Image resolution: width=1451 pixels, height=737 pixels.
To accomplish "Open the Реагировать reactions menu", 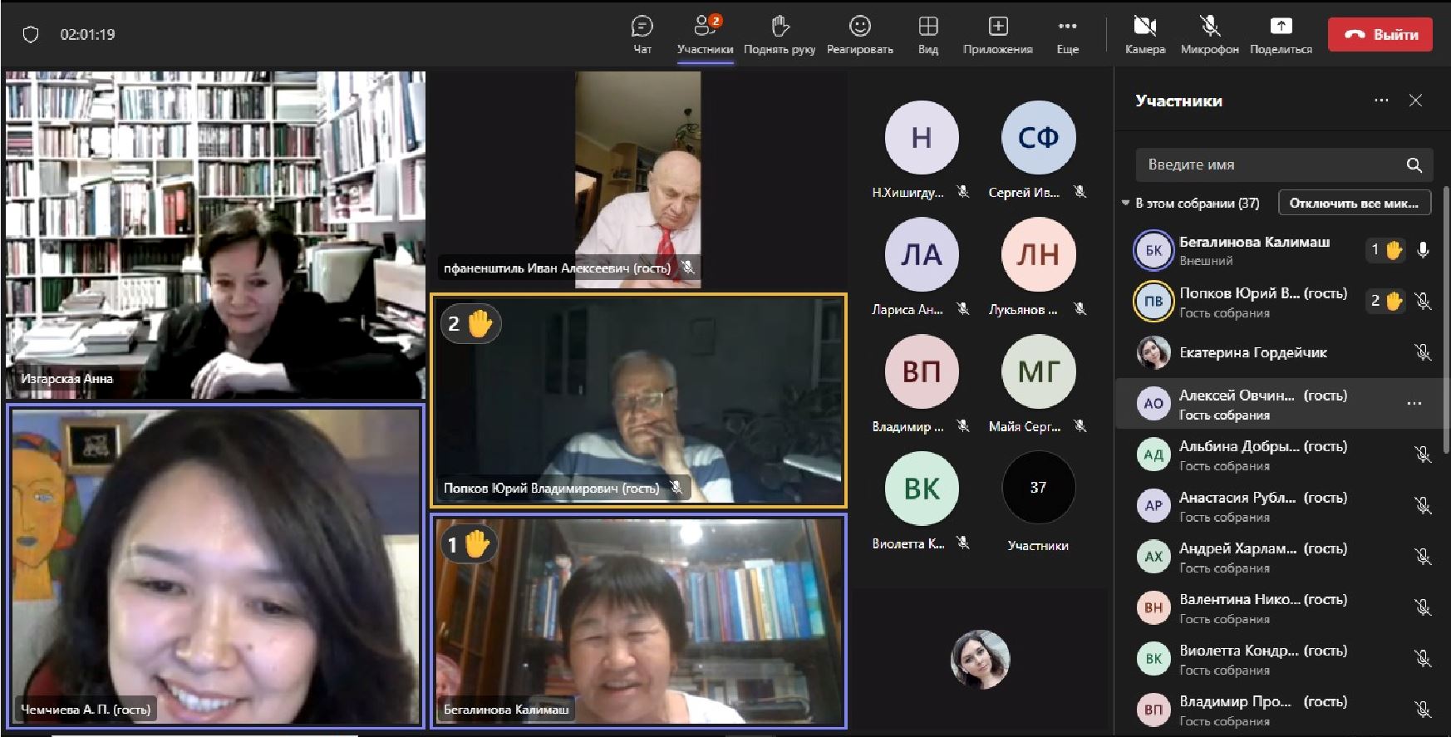I will tap(859, 27).
